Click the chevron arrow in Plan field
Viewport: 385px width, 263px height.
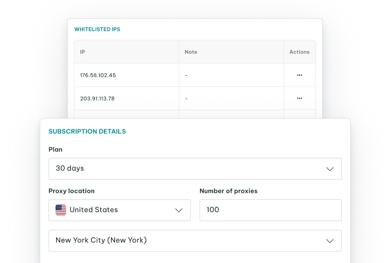point(330,169)
